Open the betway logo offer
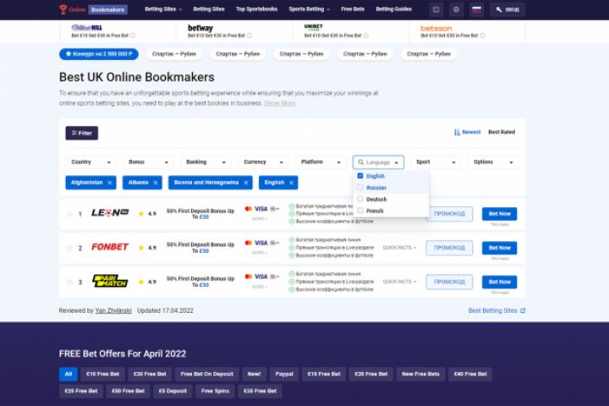The image size is (609, 406). tap(200, 28)
